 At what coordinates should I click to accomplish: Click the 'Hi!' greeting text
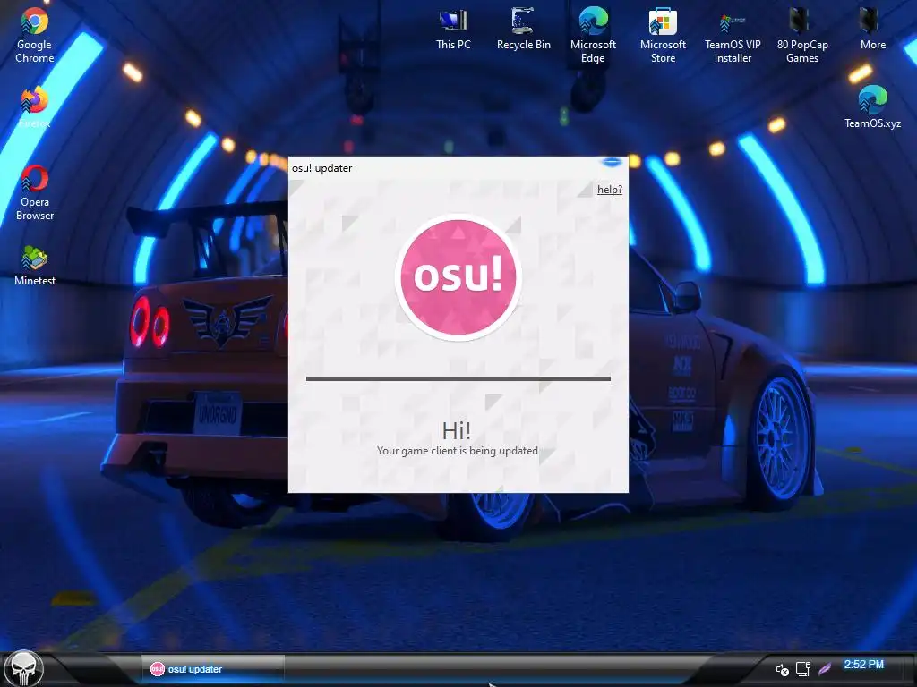[x=456, y=430]
